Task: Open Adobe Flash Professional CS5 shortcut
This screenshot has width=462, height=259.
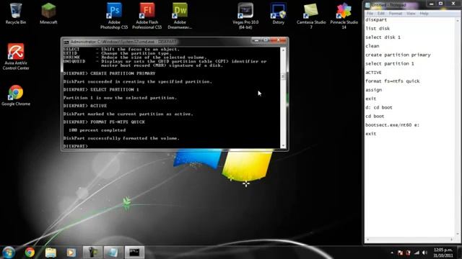Action: [x=147, y=16]
